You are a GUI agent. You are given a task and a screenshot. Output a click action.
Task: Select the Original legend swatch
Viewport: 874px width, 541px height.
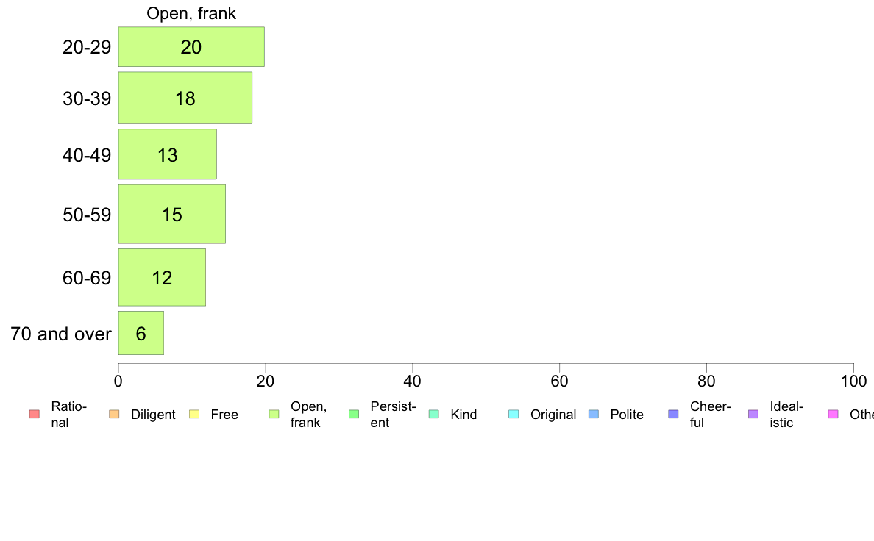(x=514, y=414)
